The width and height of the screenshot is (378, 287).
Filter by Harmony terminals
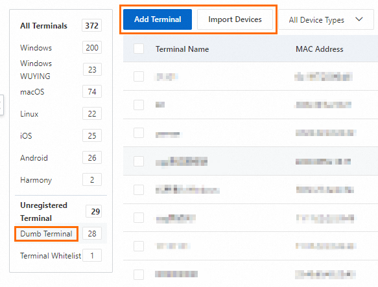[x=36, y=180]
